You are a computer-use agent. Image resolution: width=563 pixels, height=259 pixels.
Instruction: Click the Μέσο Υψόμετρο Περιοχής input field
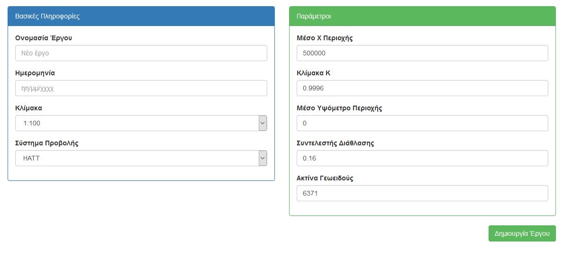click(422, 123)
